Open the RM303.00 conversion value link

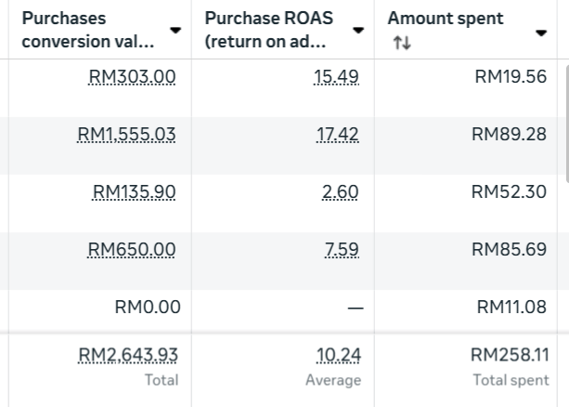click(132, 77)
